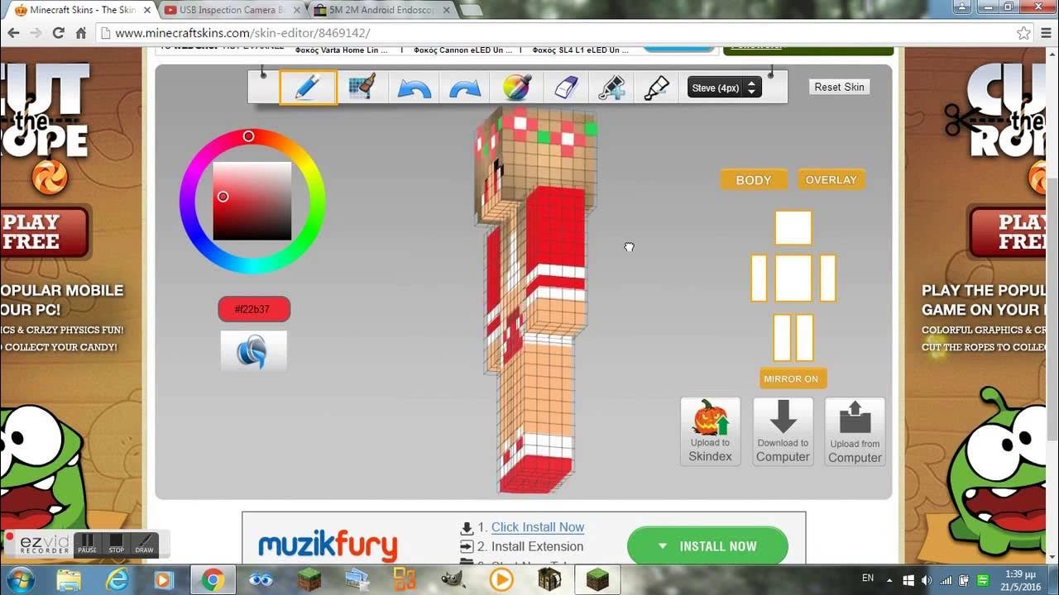The image size is (1059, 595).
Task: Toggle right arm part visibility
Action: tap(827, 278)
